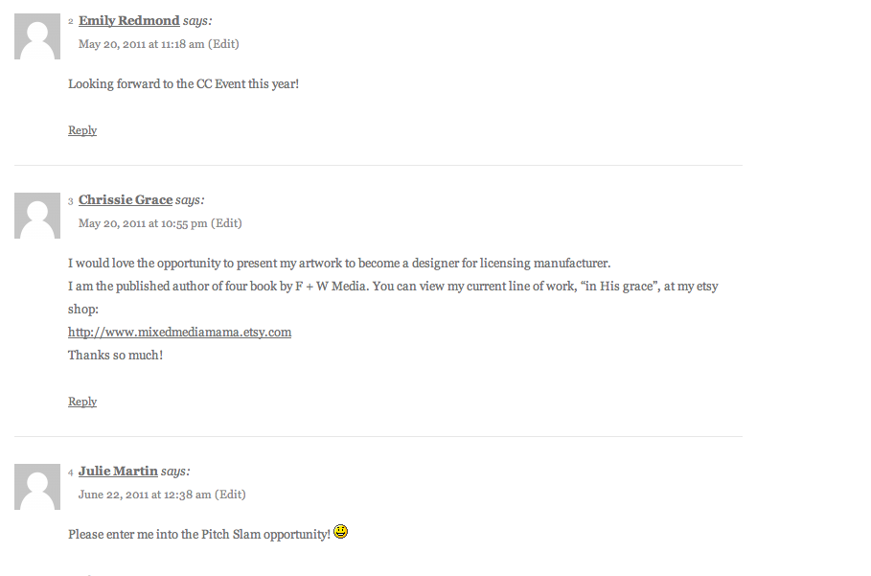Edit Emily Redmond's comment

click(x=223, y=44)
